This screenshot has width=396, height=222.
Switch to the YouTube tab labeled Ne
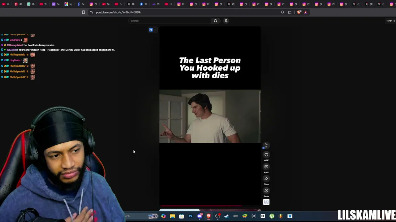[118, 4]
